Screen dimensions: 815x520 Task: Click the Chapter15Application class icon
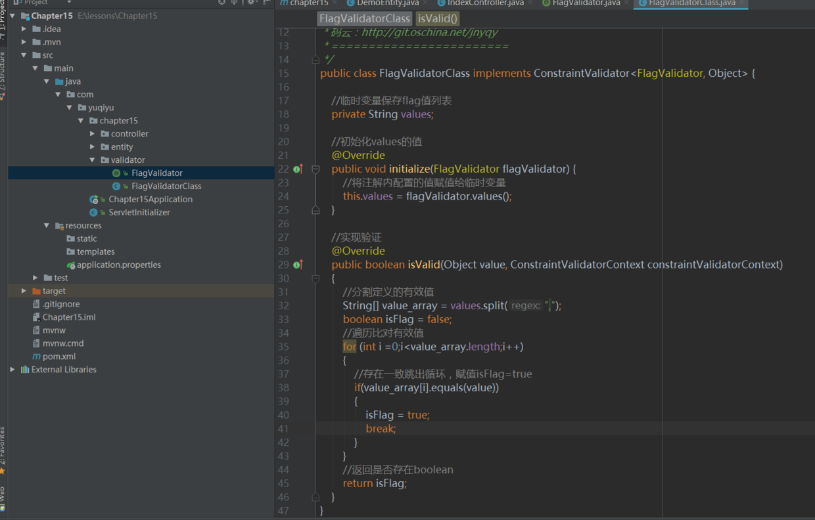click(x=95, y=200)
